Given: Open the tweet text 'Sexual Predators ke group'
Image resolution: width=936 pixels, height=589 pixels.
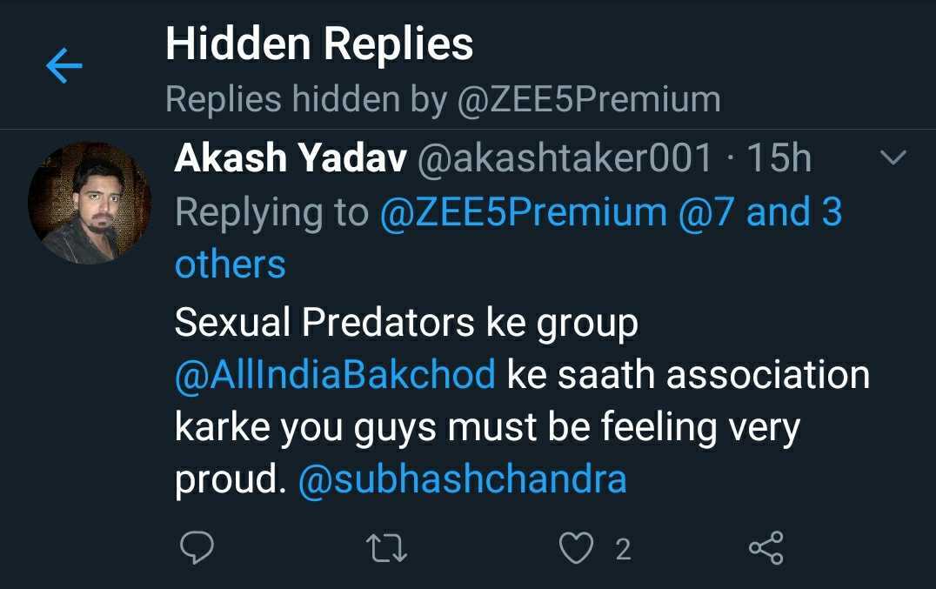Looking at the screenshot, I should coord(406,323).
